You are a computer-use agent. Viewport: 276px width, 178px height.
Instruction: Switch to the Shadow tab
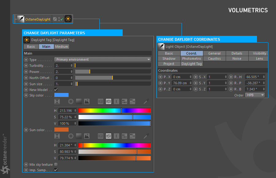point(169,59)
